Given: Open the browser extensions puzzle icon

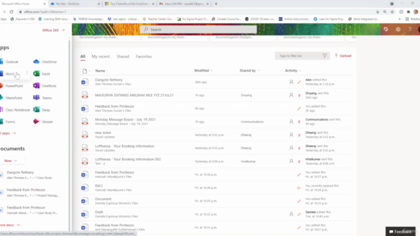Looking at the screenshot, I should pos(408,12).
